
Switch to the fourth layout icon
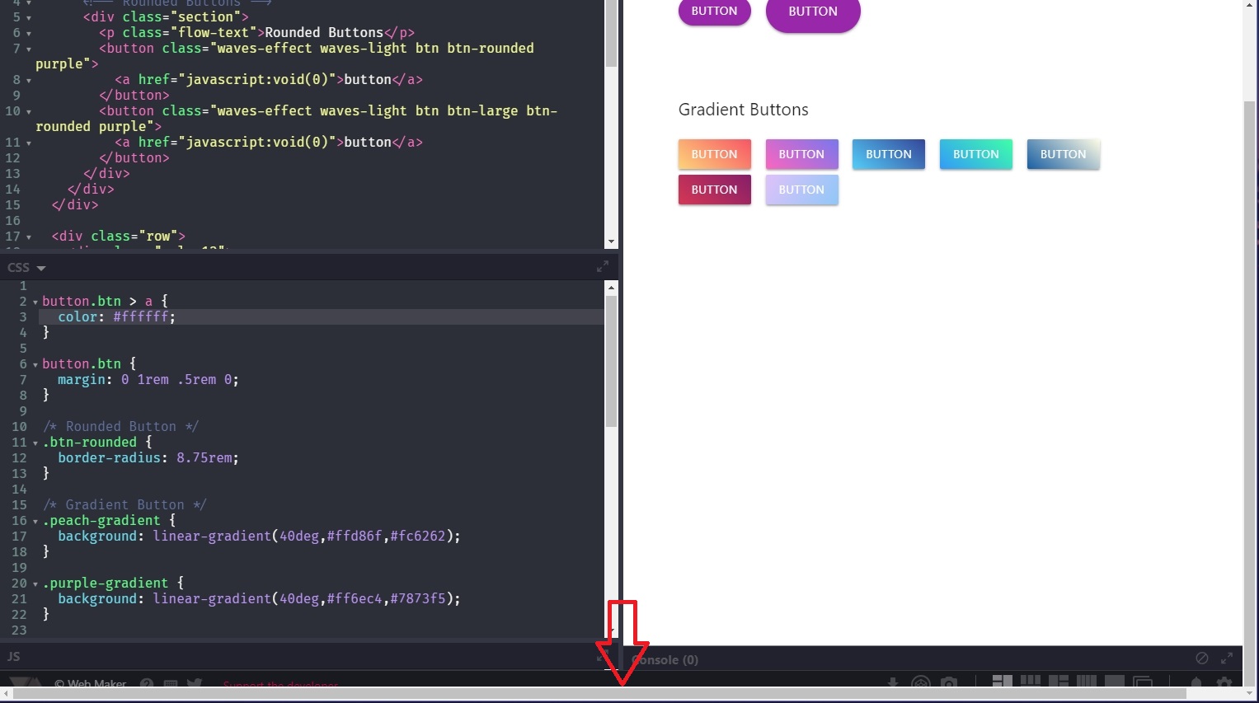pos(1086,682)
